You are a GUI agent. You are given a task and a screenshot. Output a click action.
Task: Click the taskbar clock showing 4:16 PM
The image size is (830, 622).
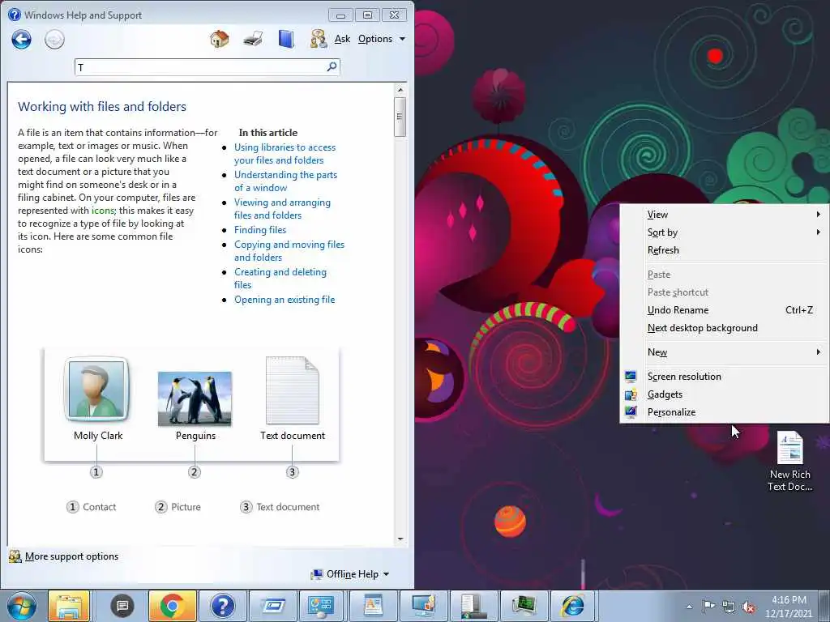pos(789,607)
